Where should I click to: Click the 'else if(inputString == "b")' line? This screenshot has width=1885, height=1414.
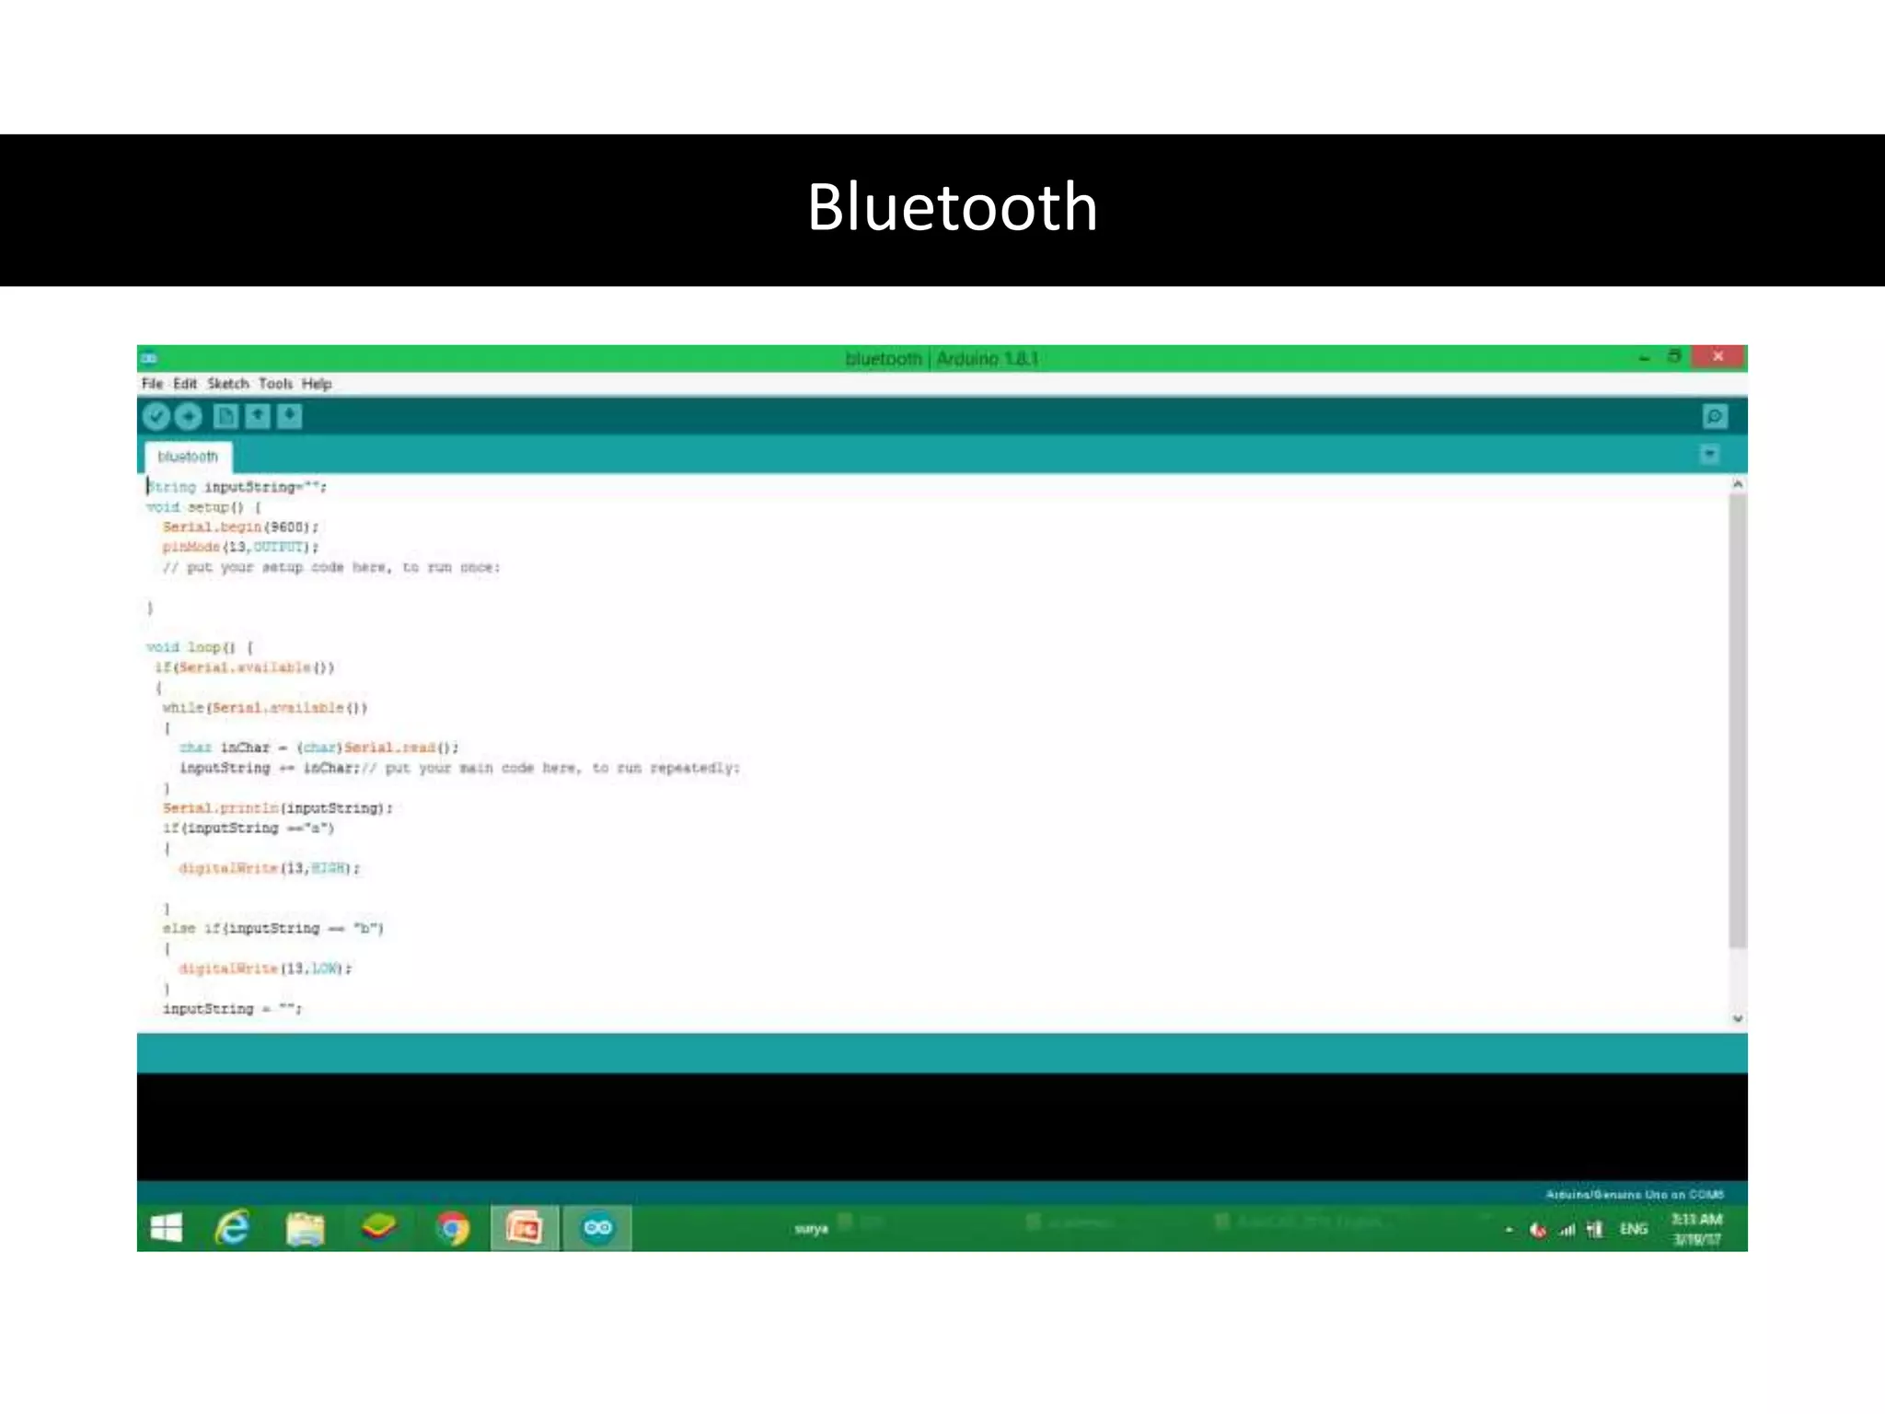[272, 928]
